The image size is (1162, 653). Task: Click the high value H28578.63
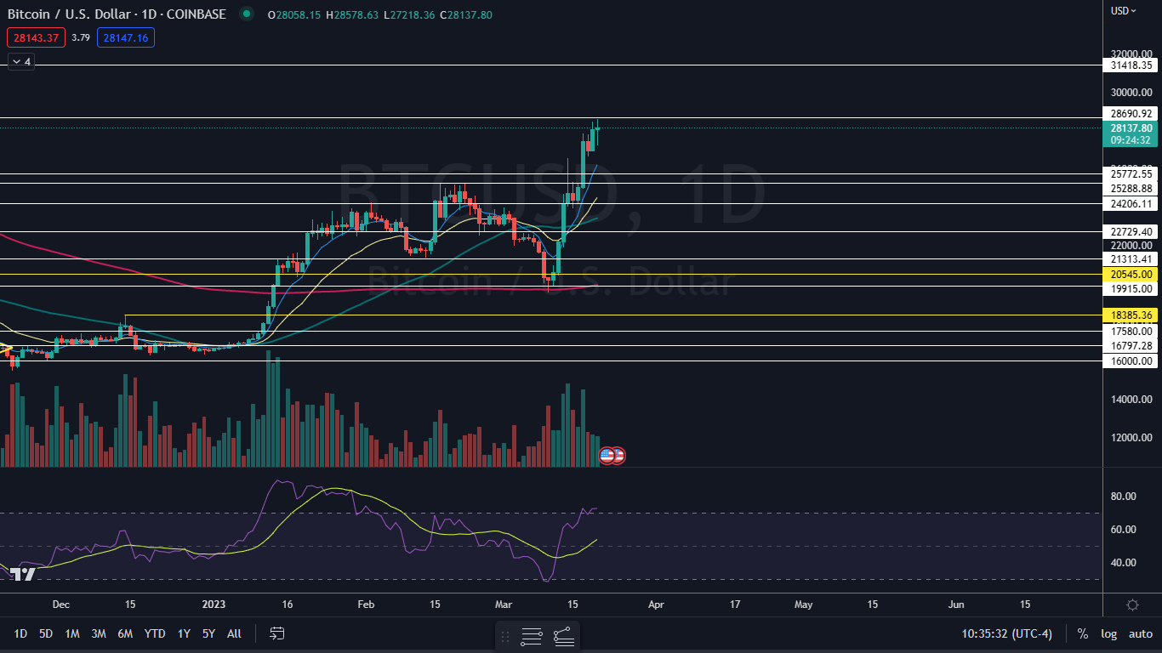(x=351, y=14)
